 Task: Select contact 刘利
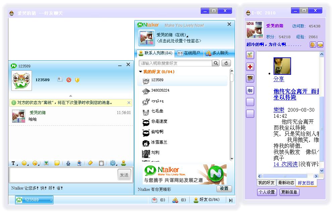pyautogui.click(x=183, y=153)
